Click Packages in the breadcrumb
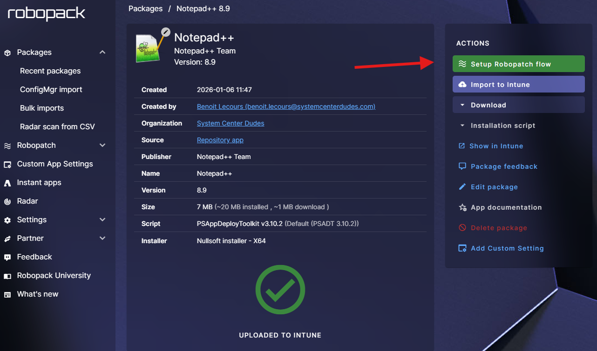The width and height of the screenshot is (597, 351). pos(145,8)
